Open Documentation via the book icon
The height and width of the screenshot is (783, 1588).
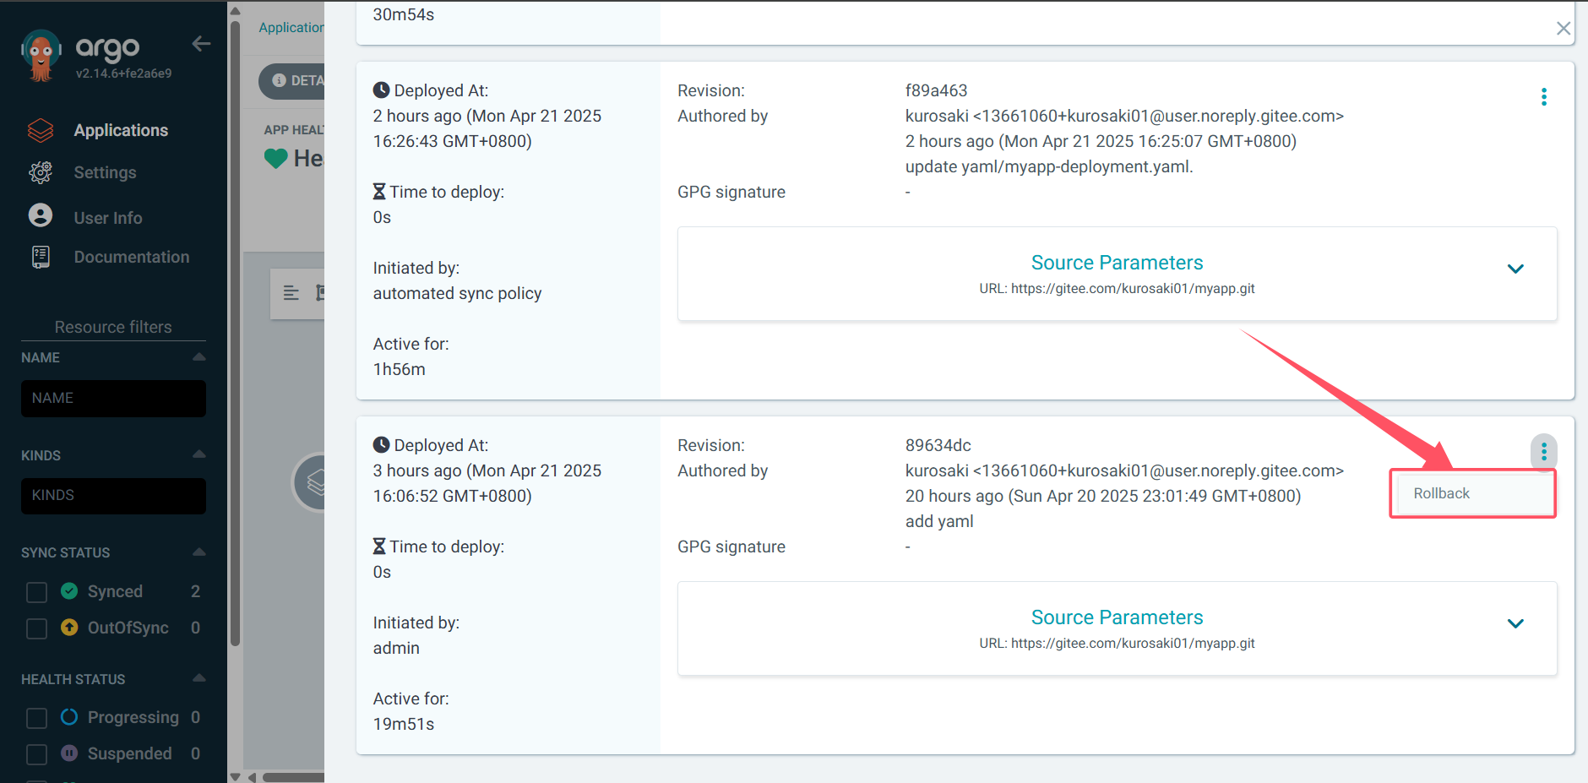tap(41, 257)
